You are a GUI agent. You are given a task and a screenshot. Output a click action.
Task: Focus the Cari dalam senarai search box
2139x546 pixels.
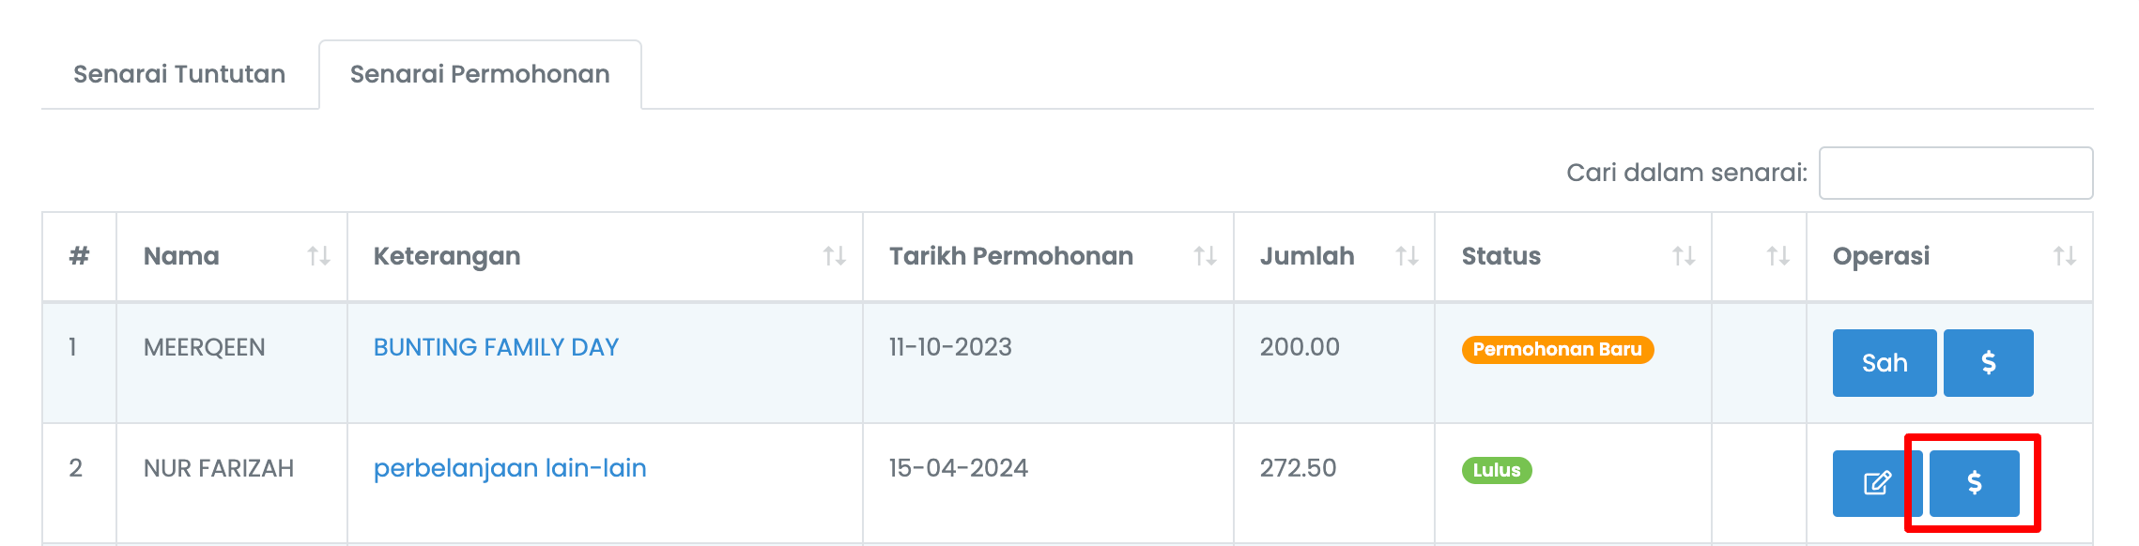[x=1956, y=173]
